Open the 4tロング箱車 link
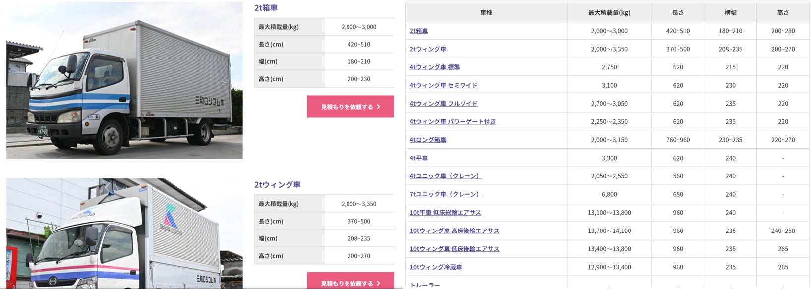 (428, 140)
